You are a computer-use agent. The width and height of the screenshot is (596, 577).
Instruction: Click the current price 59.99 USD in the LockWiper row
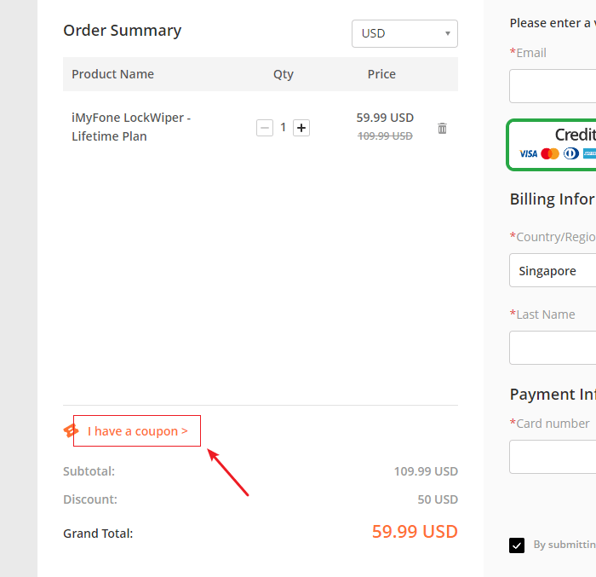[x=385, y=118]
